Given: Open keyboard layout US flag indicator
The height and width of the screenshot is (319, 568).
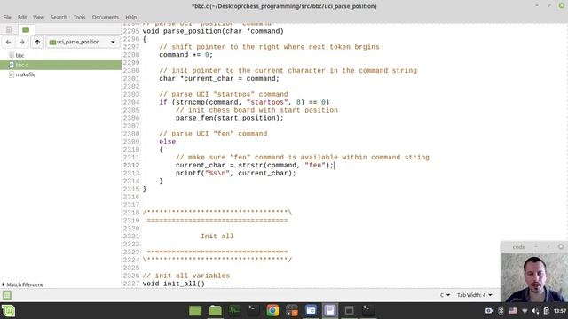Looking at the screenshot, I should click(x=513, y=311).
